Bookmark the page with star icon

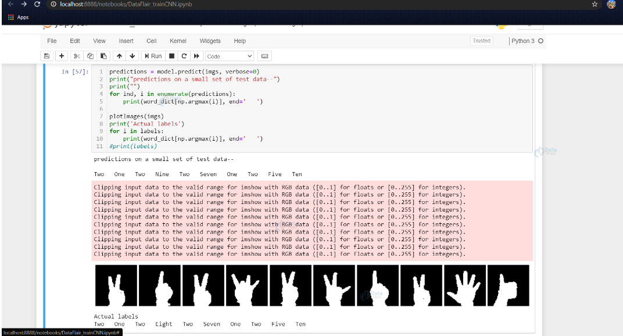pos(595,4)
